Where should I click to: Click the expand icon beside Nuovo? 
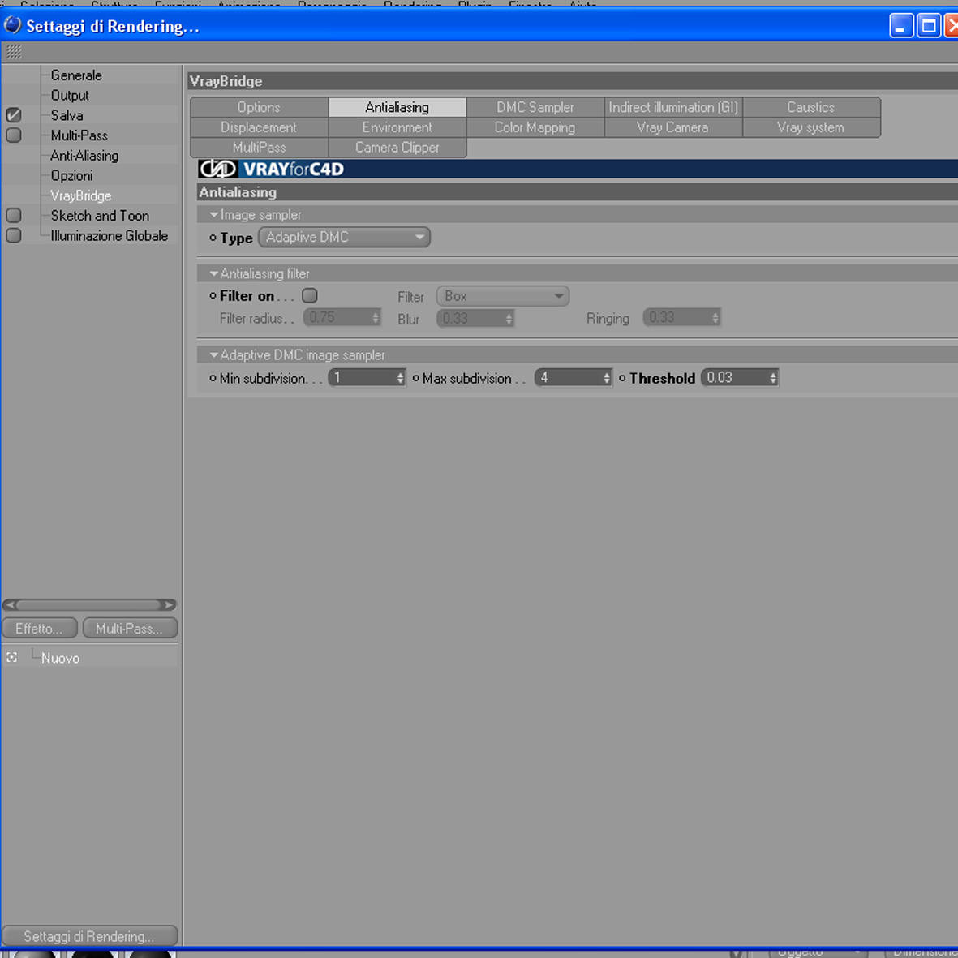tap(11, 657)
